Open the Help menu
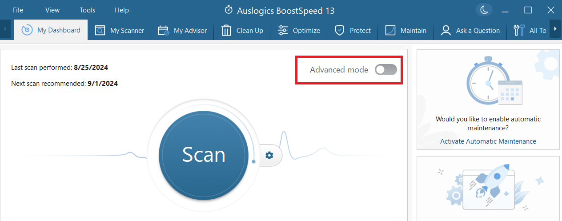The height and width of the screenshot is (221, 562). (x=122, y=10)
